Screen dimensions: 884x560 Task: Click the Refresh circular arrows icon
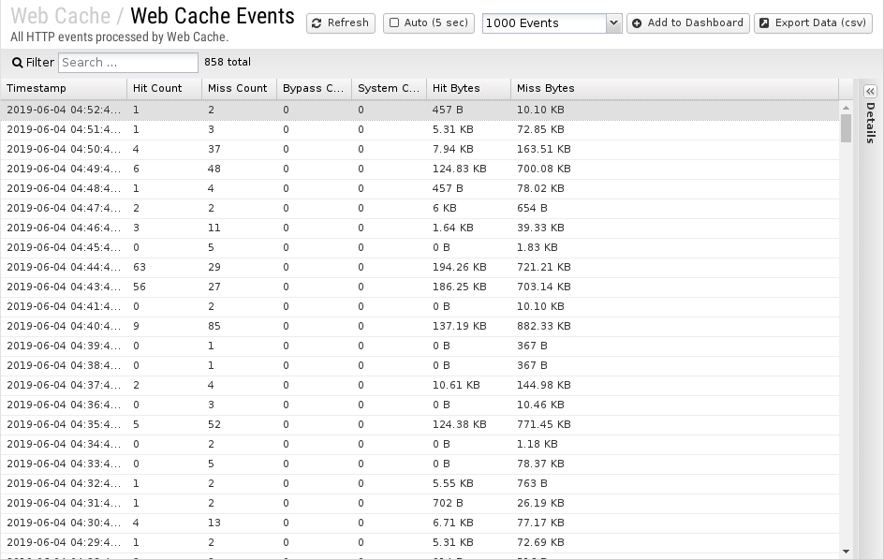tap(317, 23)
